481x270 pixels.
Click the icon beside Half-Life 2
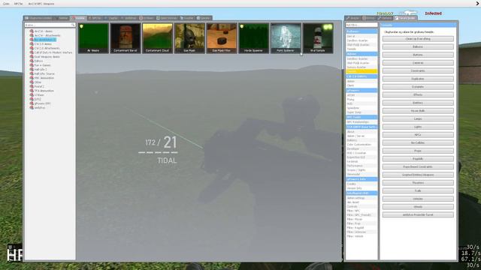tap(32, 70)
